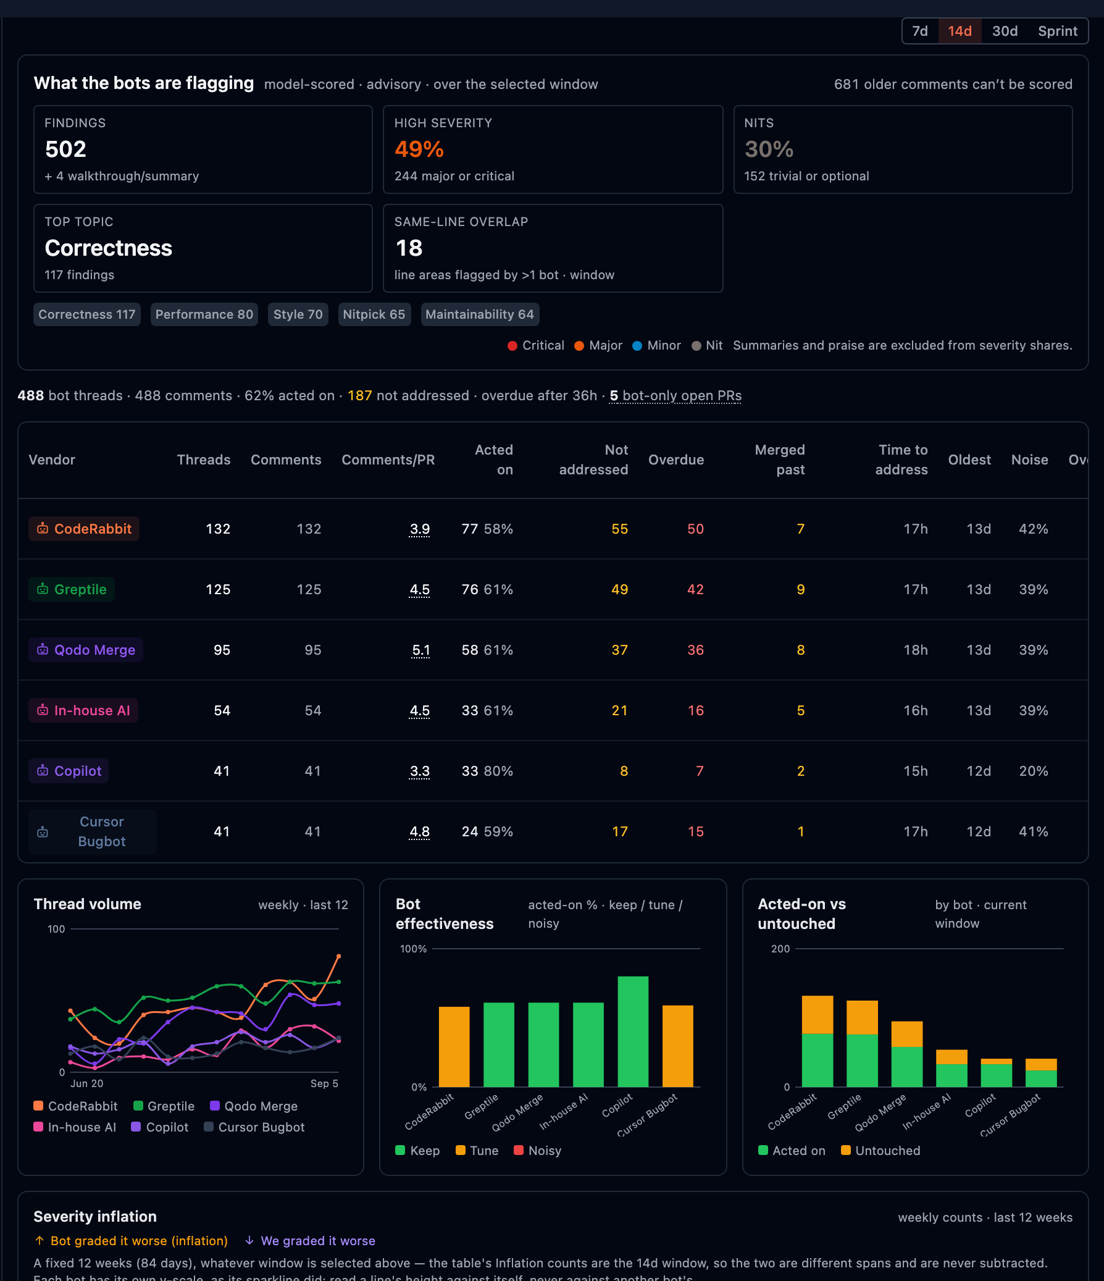Open the Greptile vendor badge
This screenshot has height=1281, width=1104.
[71, 589]
